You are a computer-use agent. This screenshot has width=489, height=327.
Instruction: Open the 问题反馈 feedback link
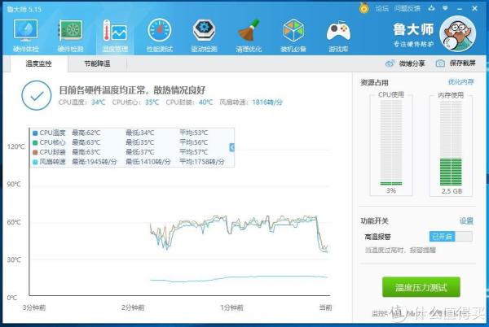click(x=407, y=8)
